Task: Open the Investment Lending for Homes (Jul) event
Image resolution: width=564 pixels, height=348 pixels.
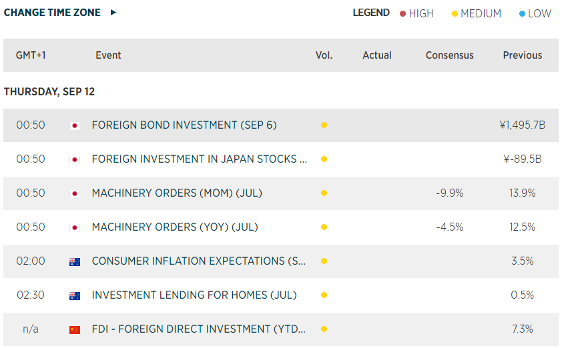Action: point(194,295)
